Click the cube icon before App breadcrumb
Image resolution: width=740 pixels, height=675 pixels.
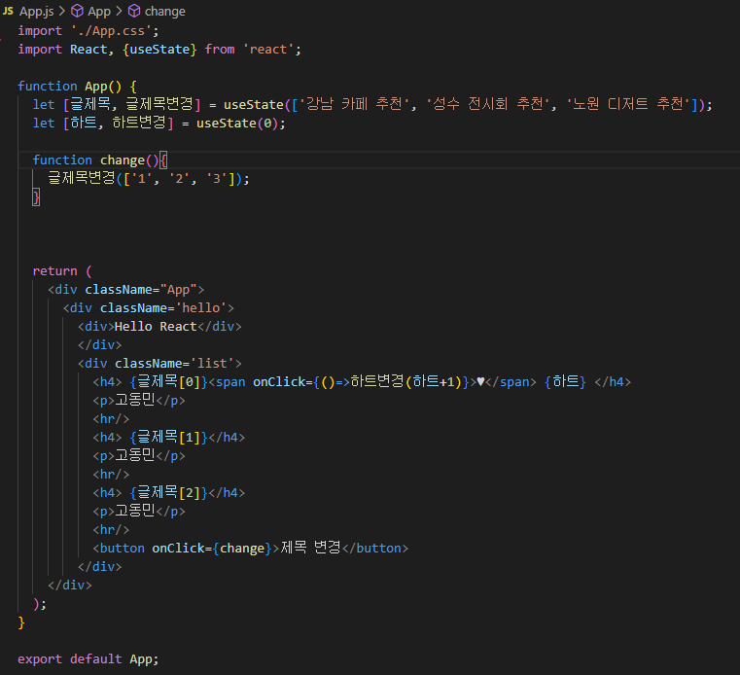coord(78,11)
